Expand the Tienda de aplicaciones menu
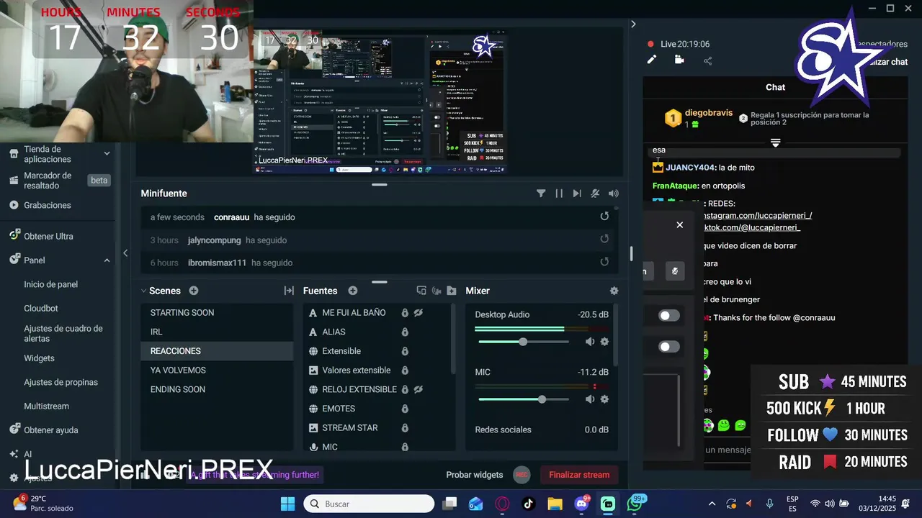Screen dimensions: 922x518 click(107, 153)
